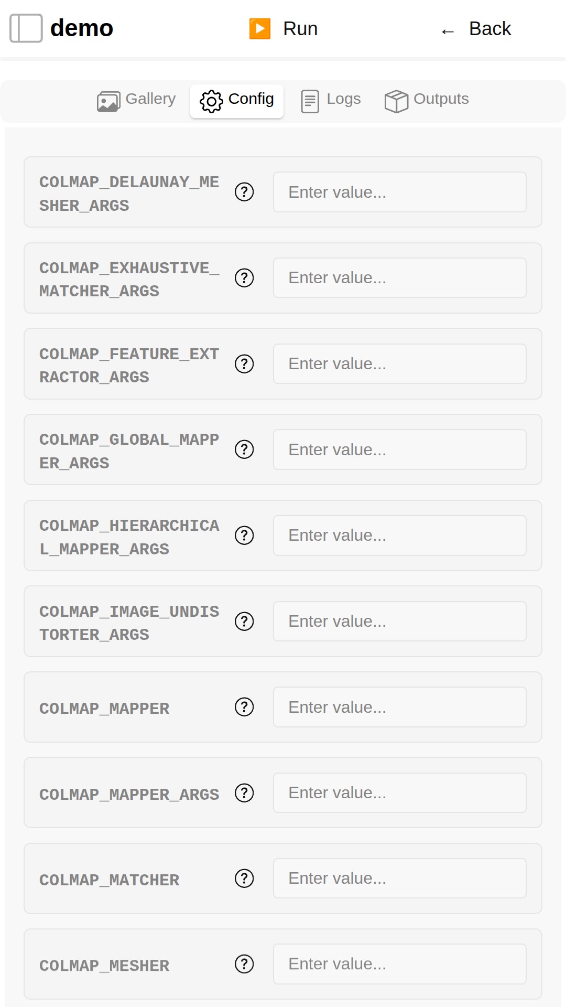Toggle the sidebar panel icon
This screenshot has height=1007, width=566.
26,28
